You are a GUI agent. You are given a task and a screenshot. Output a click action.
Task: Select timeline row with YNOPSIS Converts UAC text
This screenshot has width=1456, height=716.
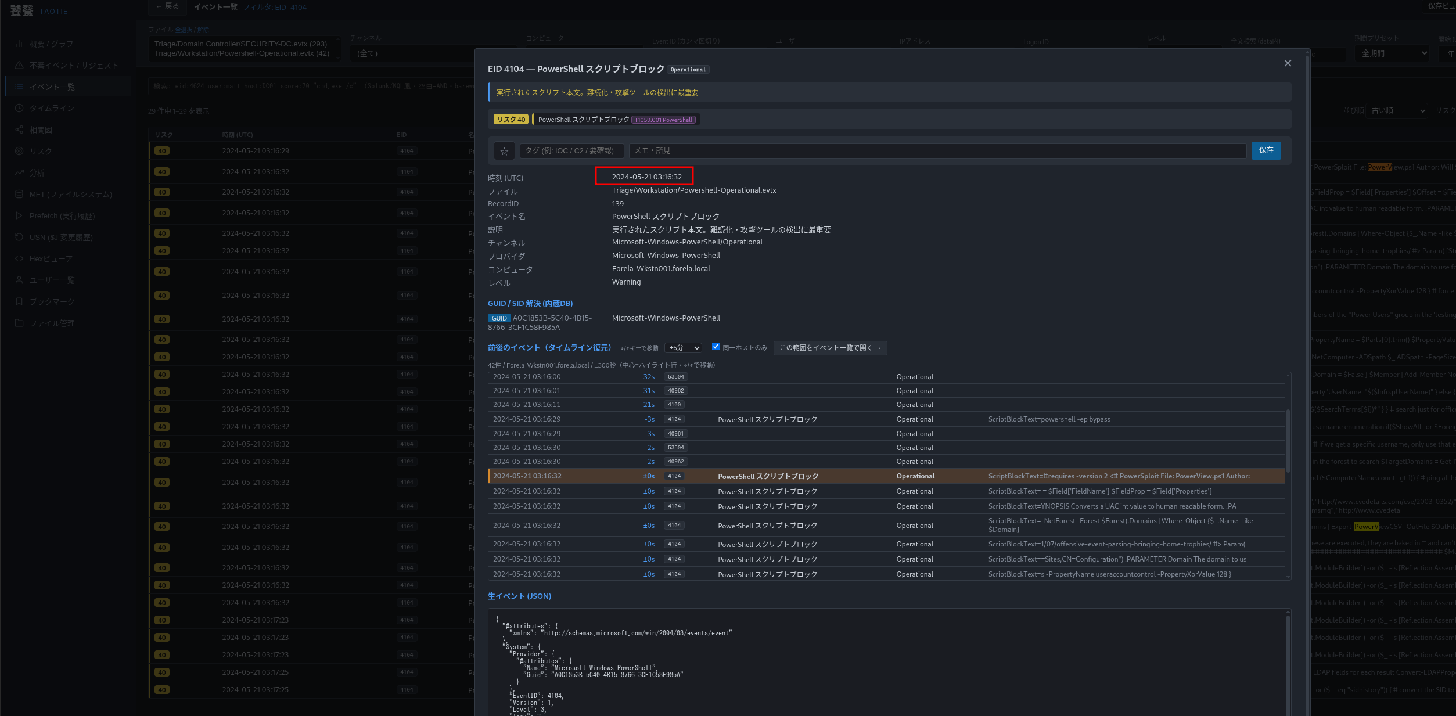click(887, 506)
